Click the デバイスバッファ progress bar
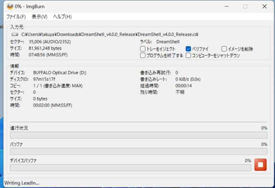Image resolution: width=275 pixels, height=188 pixels. coord(130,168)
